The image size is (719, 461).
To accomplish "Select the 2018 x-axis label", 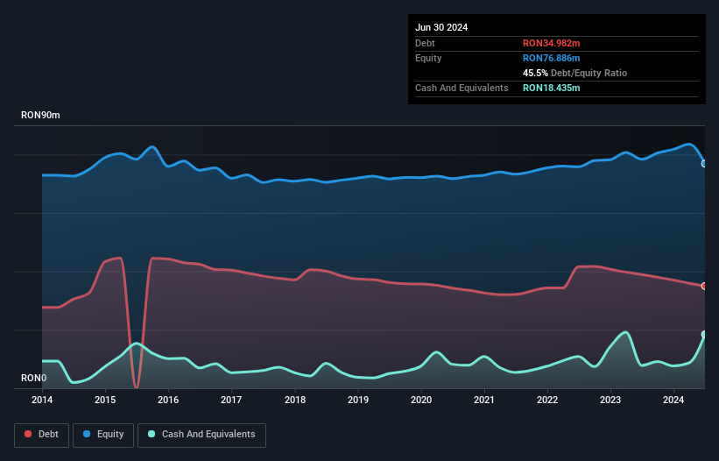I will click(x=295, y=400).
